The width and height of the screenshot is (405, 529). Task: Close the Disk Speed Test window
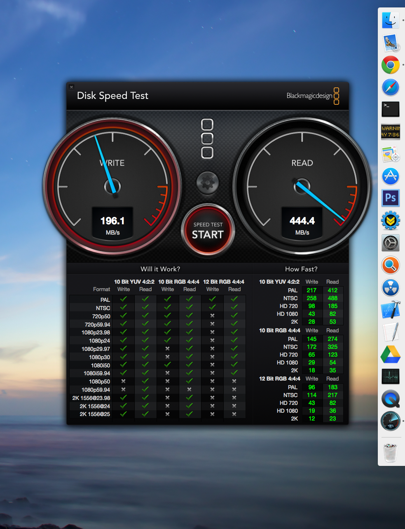[x=71, y=87]
